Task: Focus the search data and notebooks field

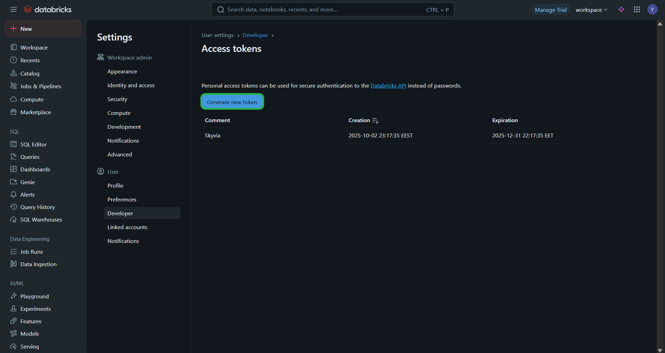Action: coord(322,10)
